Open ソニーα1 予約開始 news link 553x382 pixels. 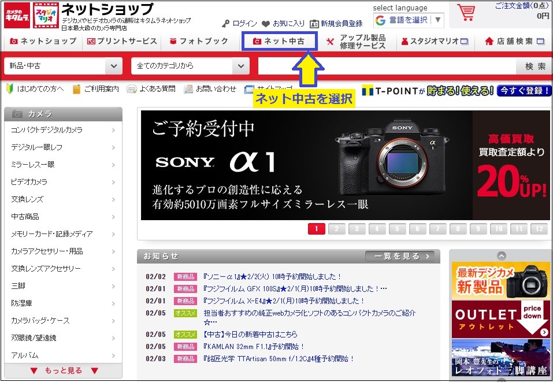[272, 277]
